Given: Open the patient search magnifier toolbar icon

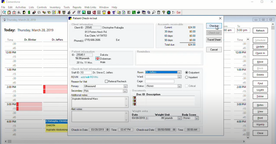Looking at the screenshot, I should 4,12.
